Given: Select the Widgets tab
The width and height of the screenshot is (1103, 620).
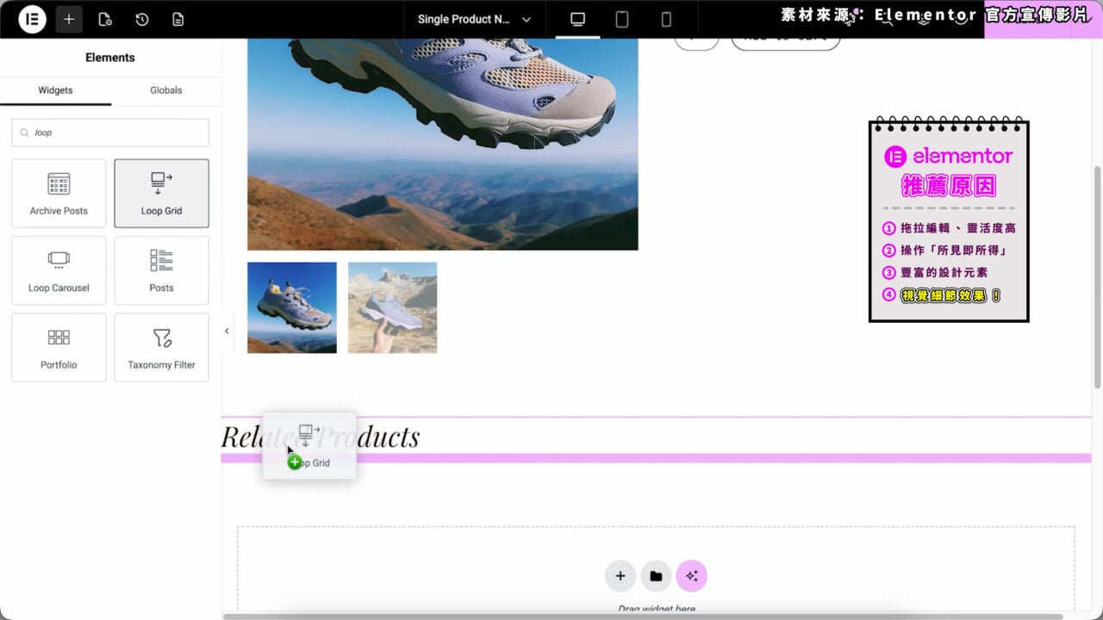Looking at the screenshot, I should (55, 90).
